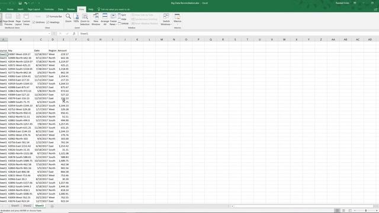Image resolution: width=379 pixels, height=213 pixels.
Task: Select column header H
Action: [x=100, y=40]
